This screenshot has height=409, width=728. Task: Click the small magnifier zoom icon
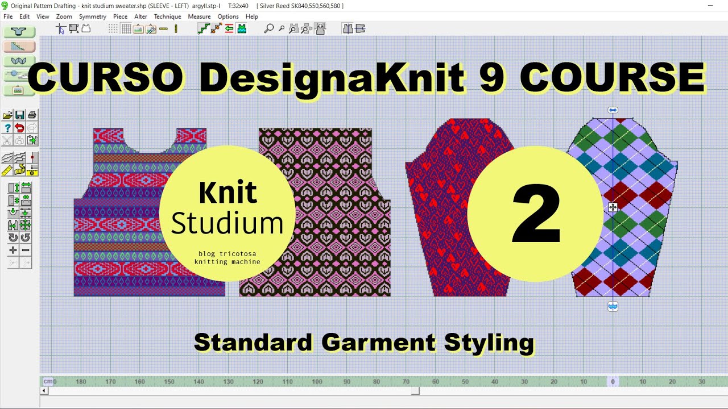click(x=282, y=28)
